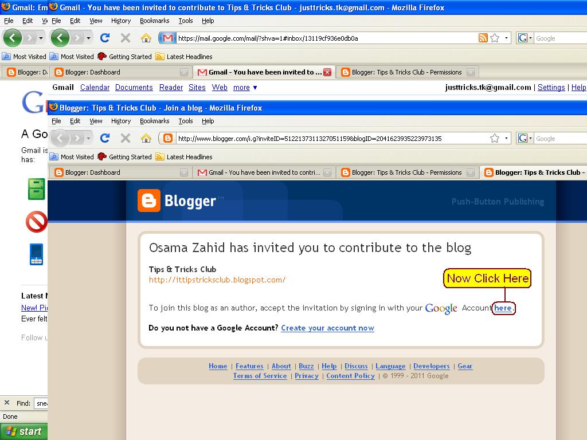Open search engine dropdown in Blogger window
Screen dimensions: 587x440
tap(530, 138)
